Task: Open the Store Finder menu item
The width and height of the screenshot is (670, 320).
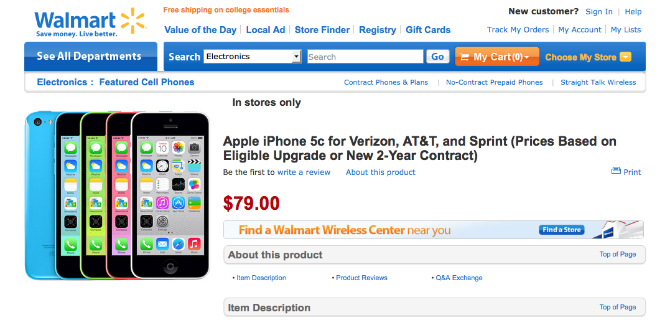Action: click(x=323, y=30)
